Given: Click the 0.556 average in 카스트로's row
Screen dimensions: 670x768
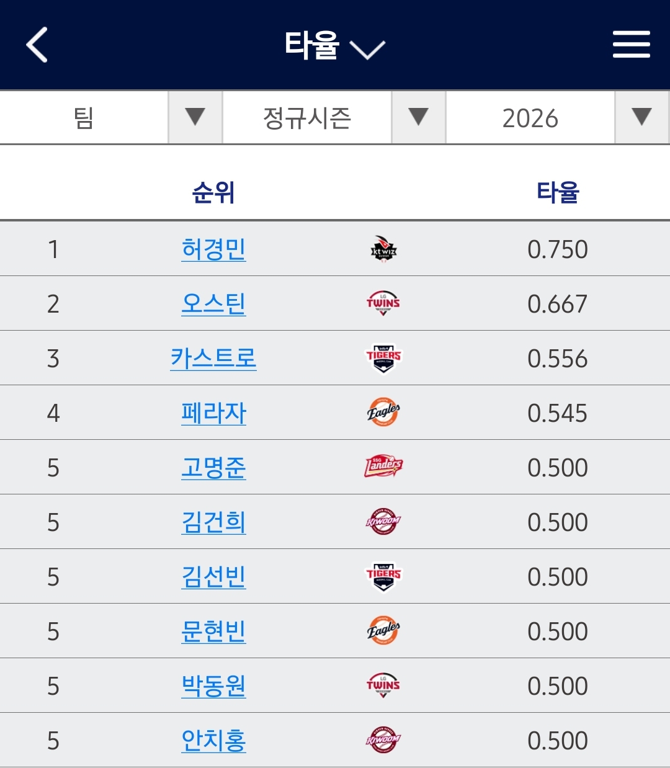Looking at the screenshot, I should [557, 359].
